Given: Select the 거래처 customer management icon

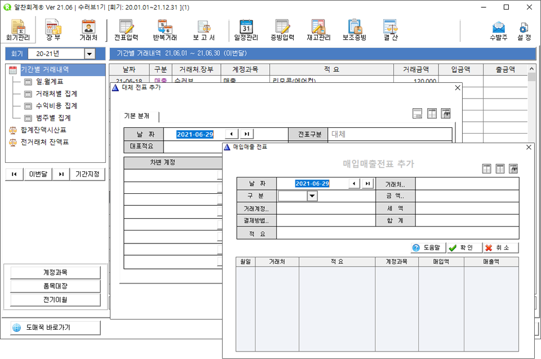Looking at the screenshot, I should [89, 28].
